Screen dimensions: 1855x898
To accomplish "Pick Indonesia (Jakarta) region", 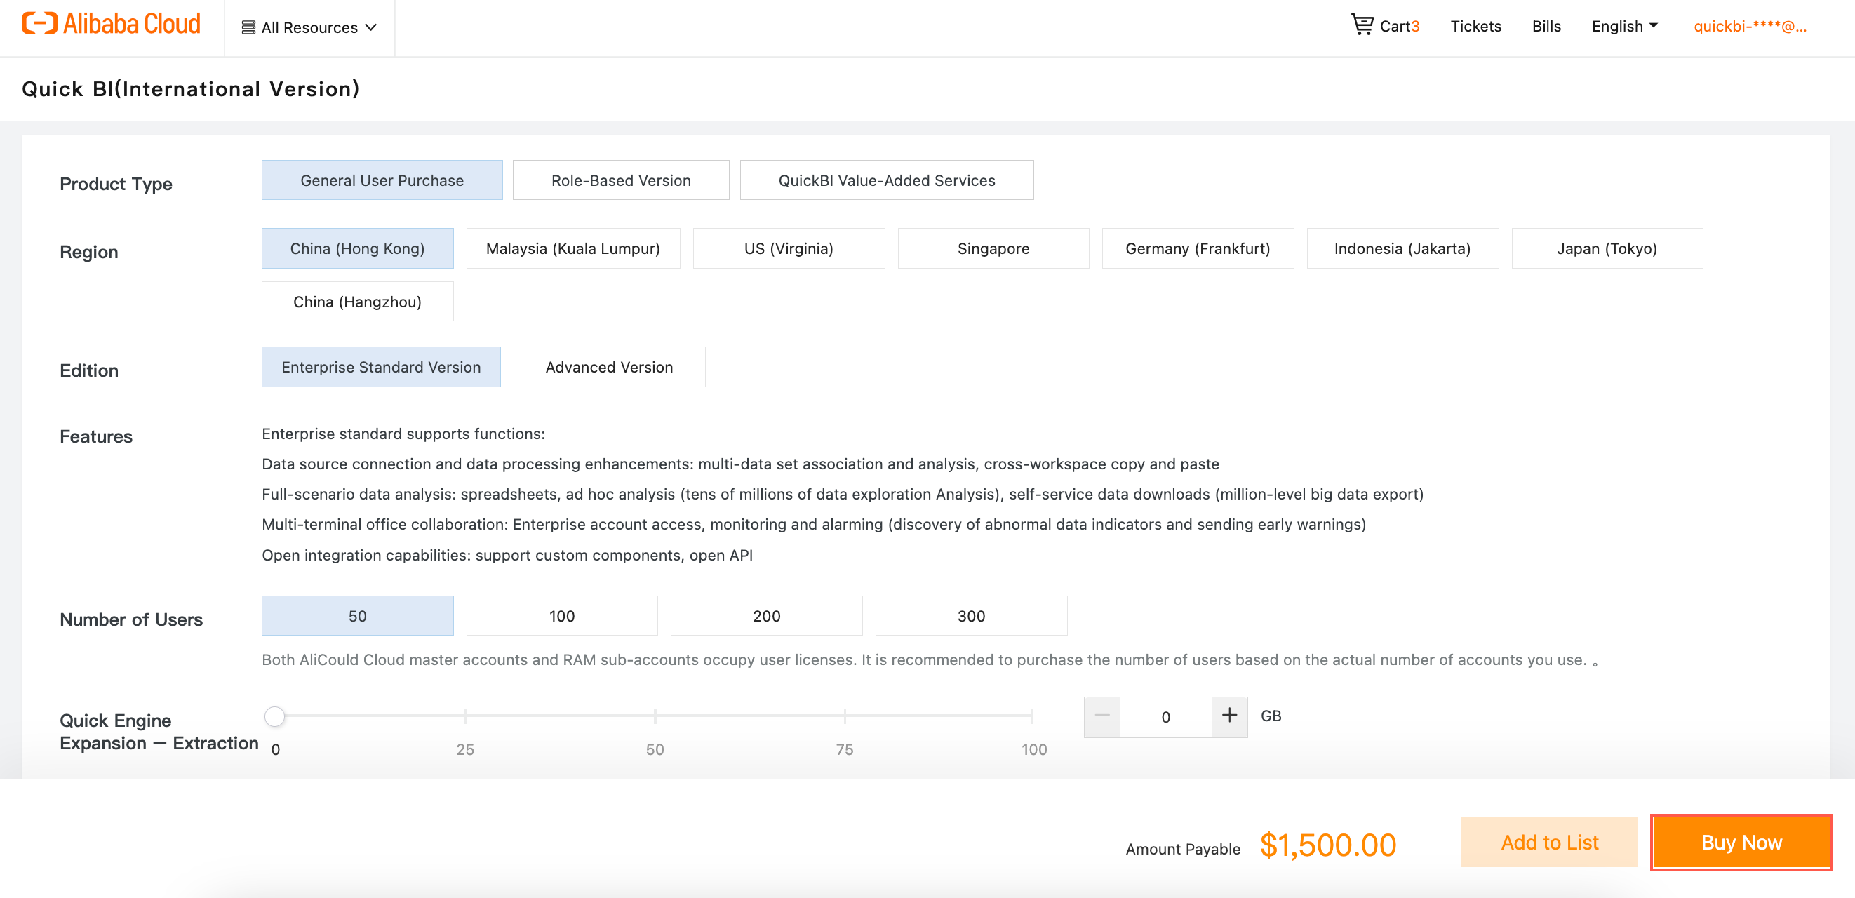I will coord(1402,248).
